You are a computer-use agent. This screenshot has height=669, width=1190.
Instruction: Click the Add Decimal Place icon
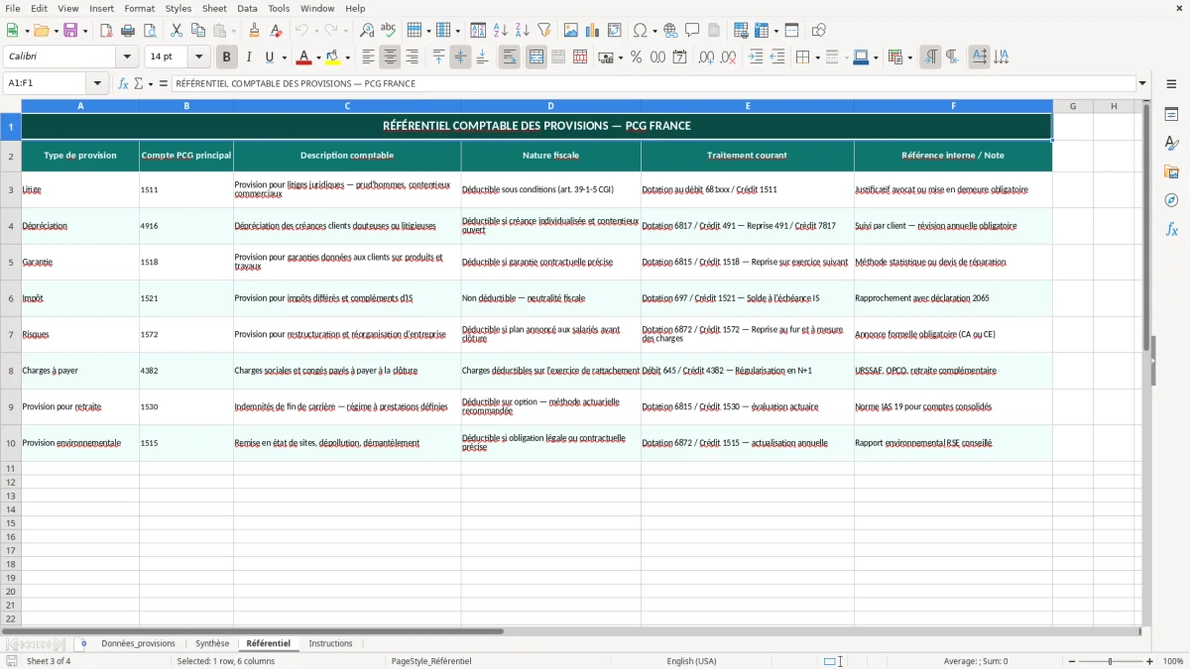(x=707, y=57)
